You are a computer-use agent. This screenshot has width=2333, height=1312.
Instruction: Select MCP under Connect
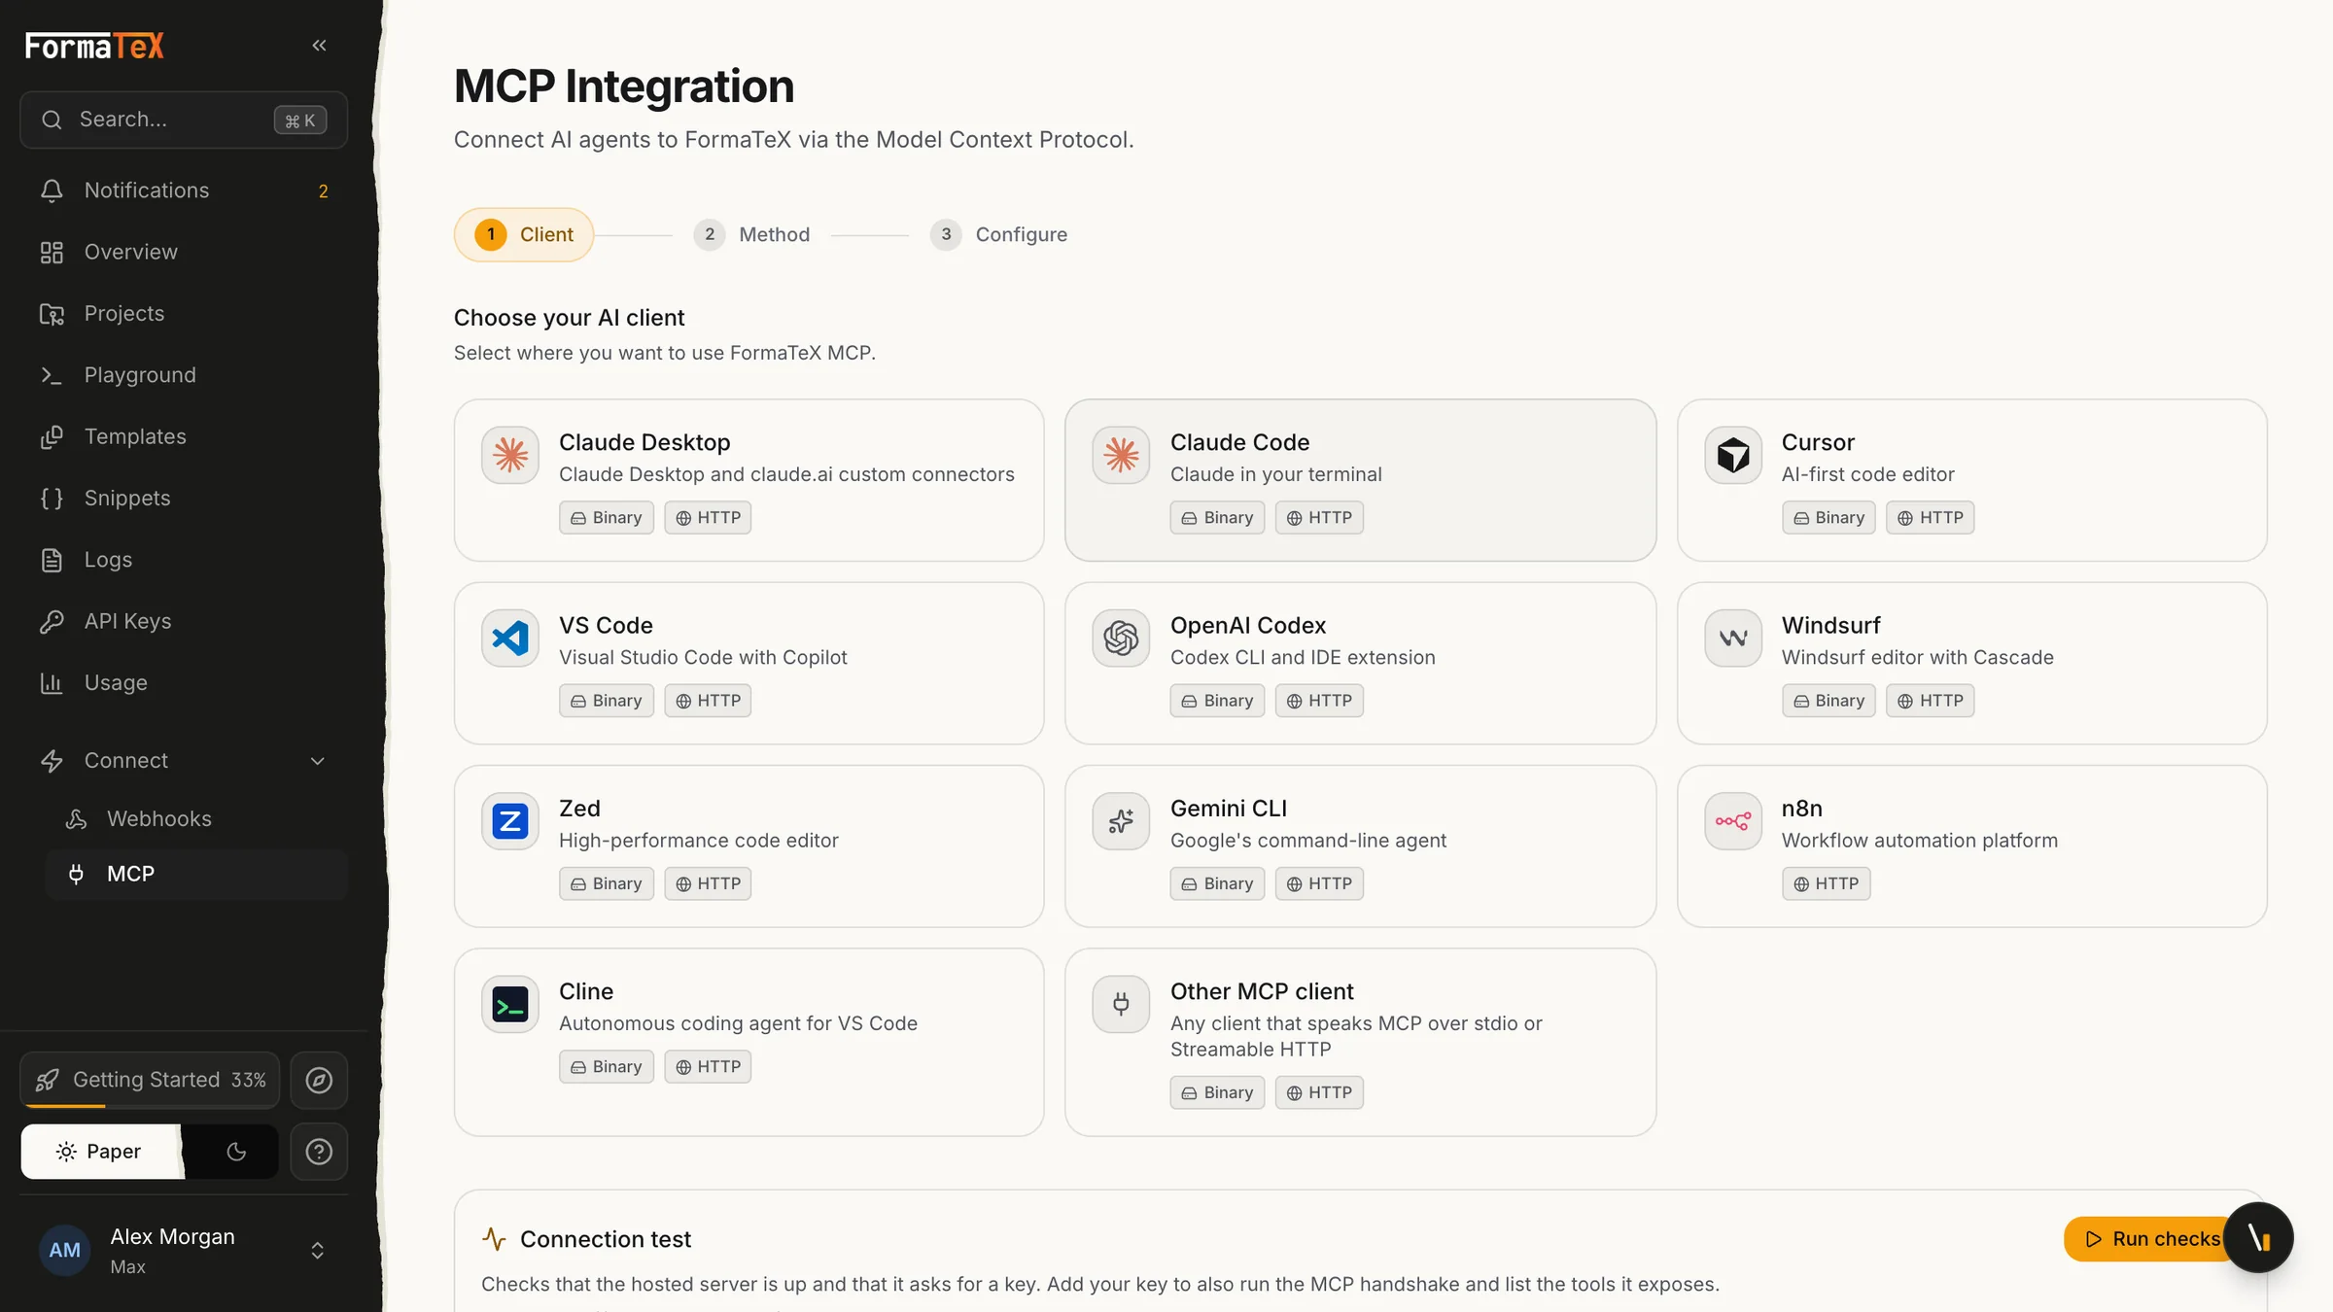(x=195, y=874)
